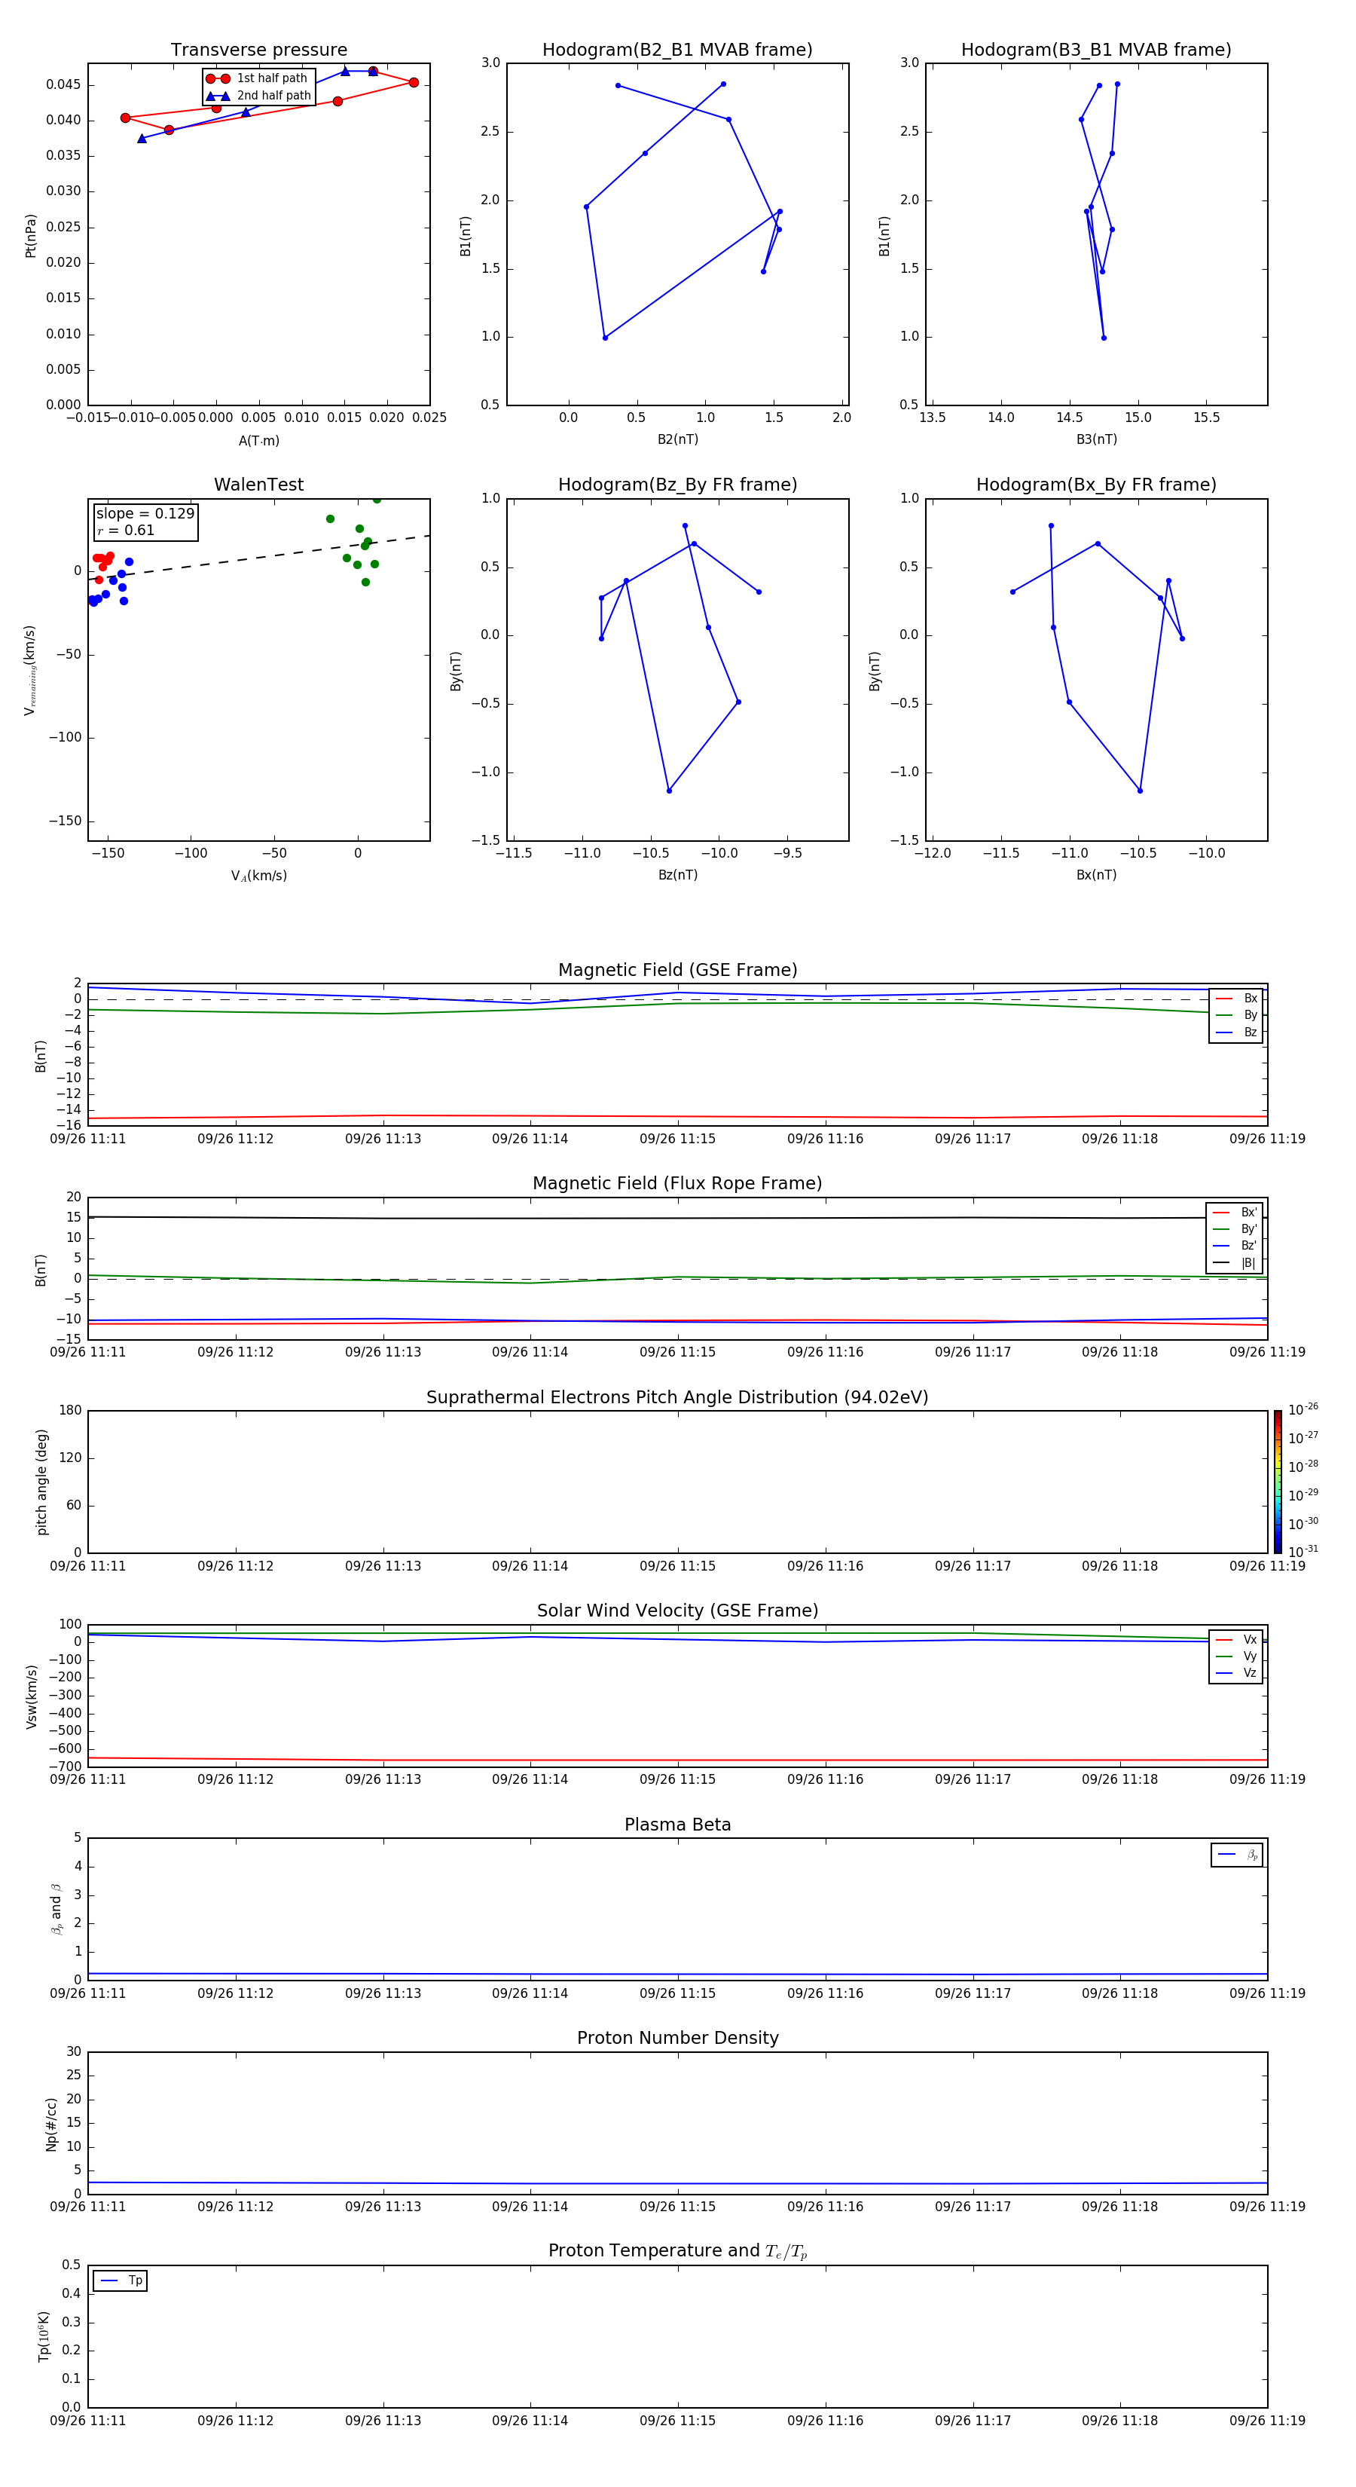The height and width of the screenshot is (2487, 1356).
Task: Click the "Pt(nPa)" y-axis label
Action: click(31, 236)
